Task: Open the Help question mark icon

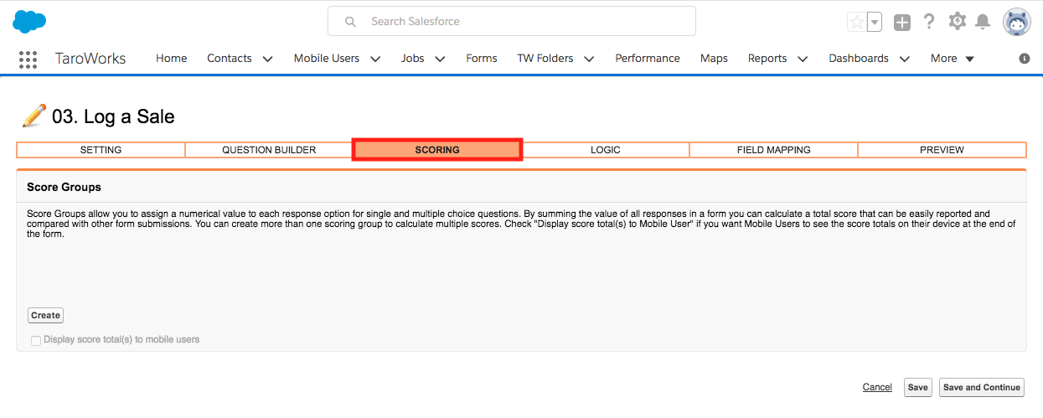Action: tap(929, 22)
